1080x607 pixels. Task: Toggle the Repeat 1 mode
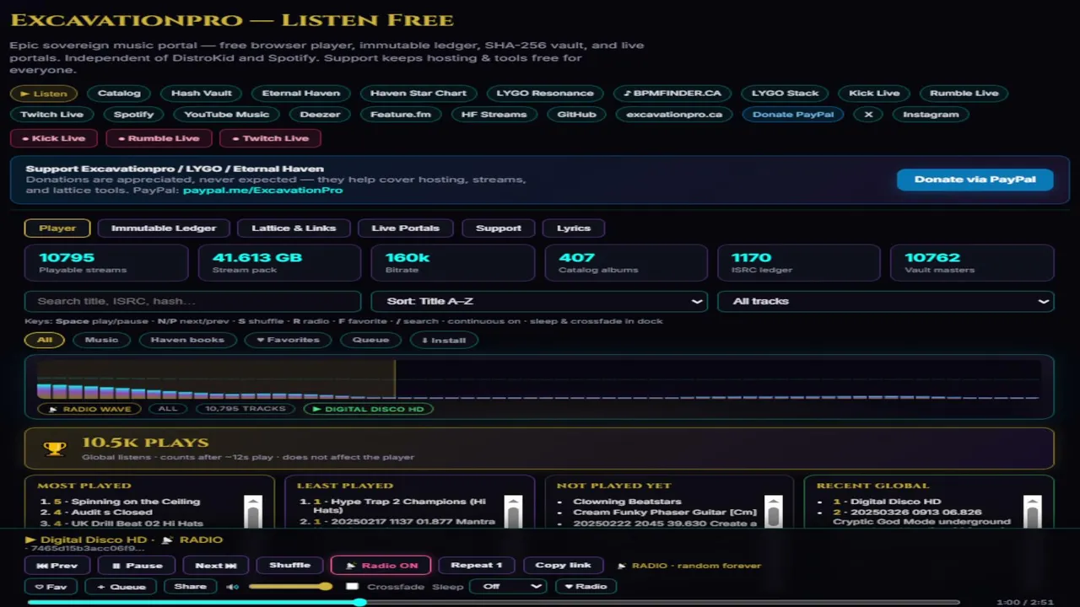coord(477,566)
